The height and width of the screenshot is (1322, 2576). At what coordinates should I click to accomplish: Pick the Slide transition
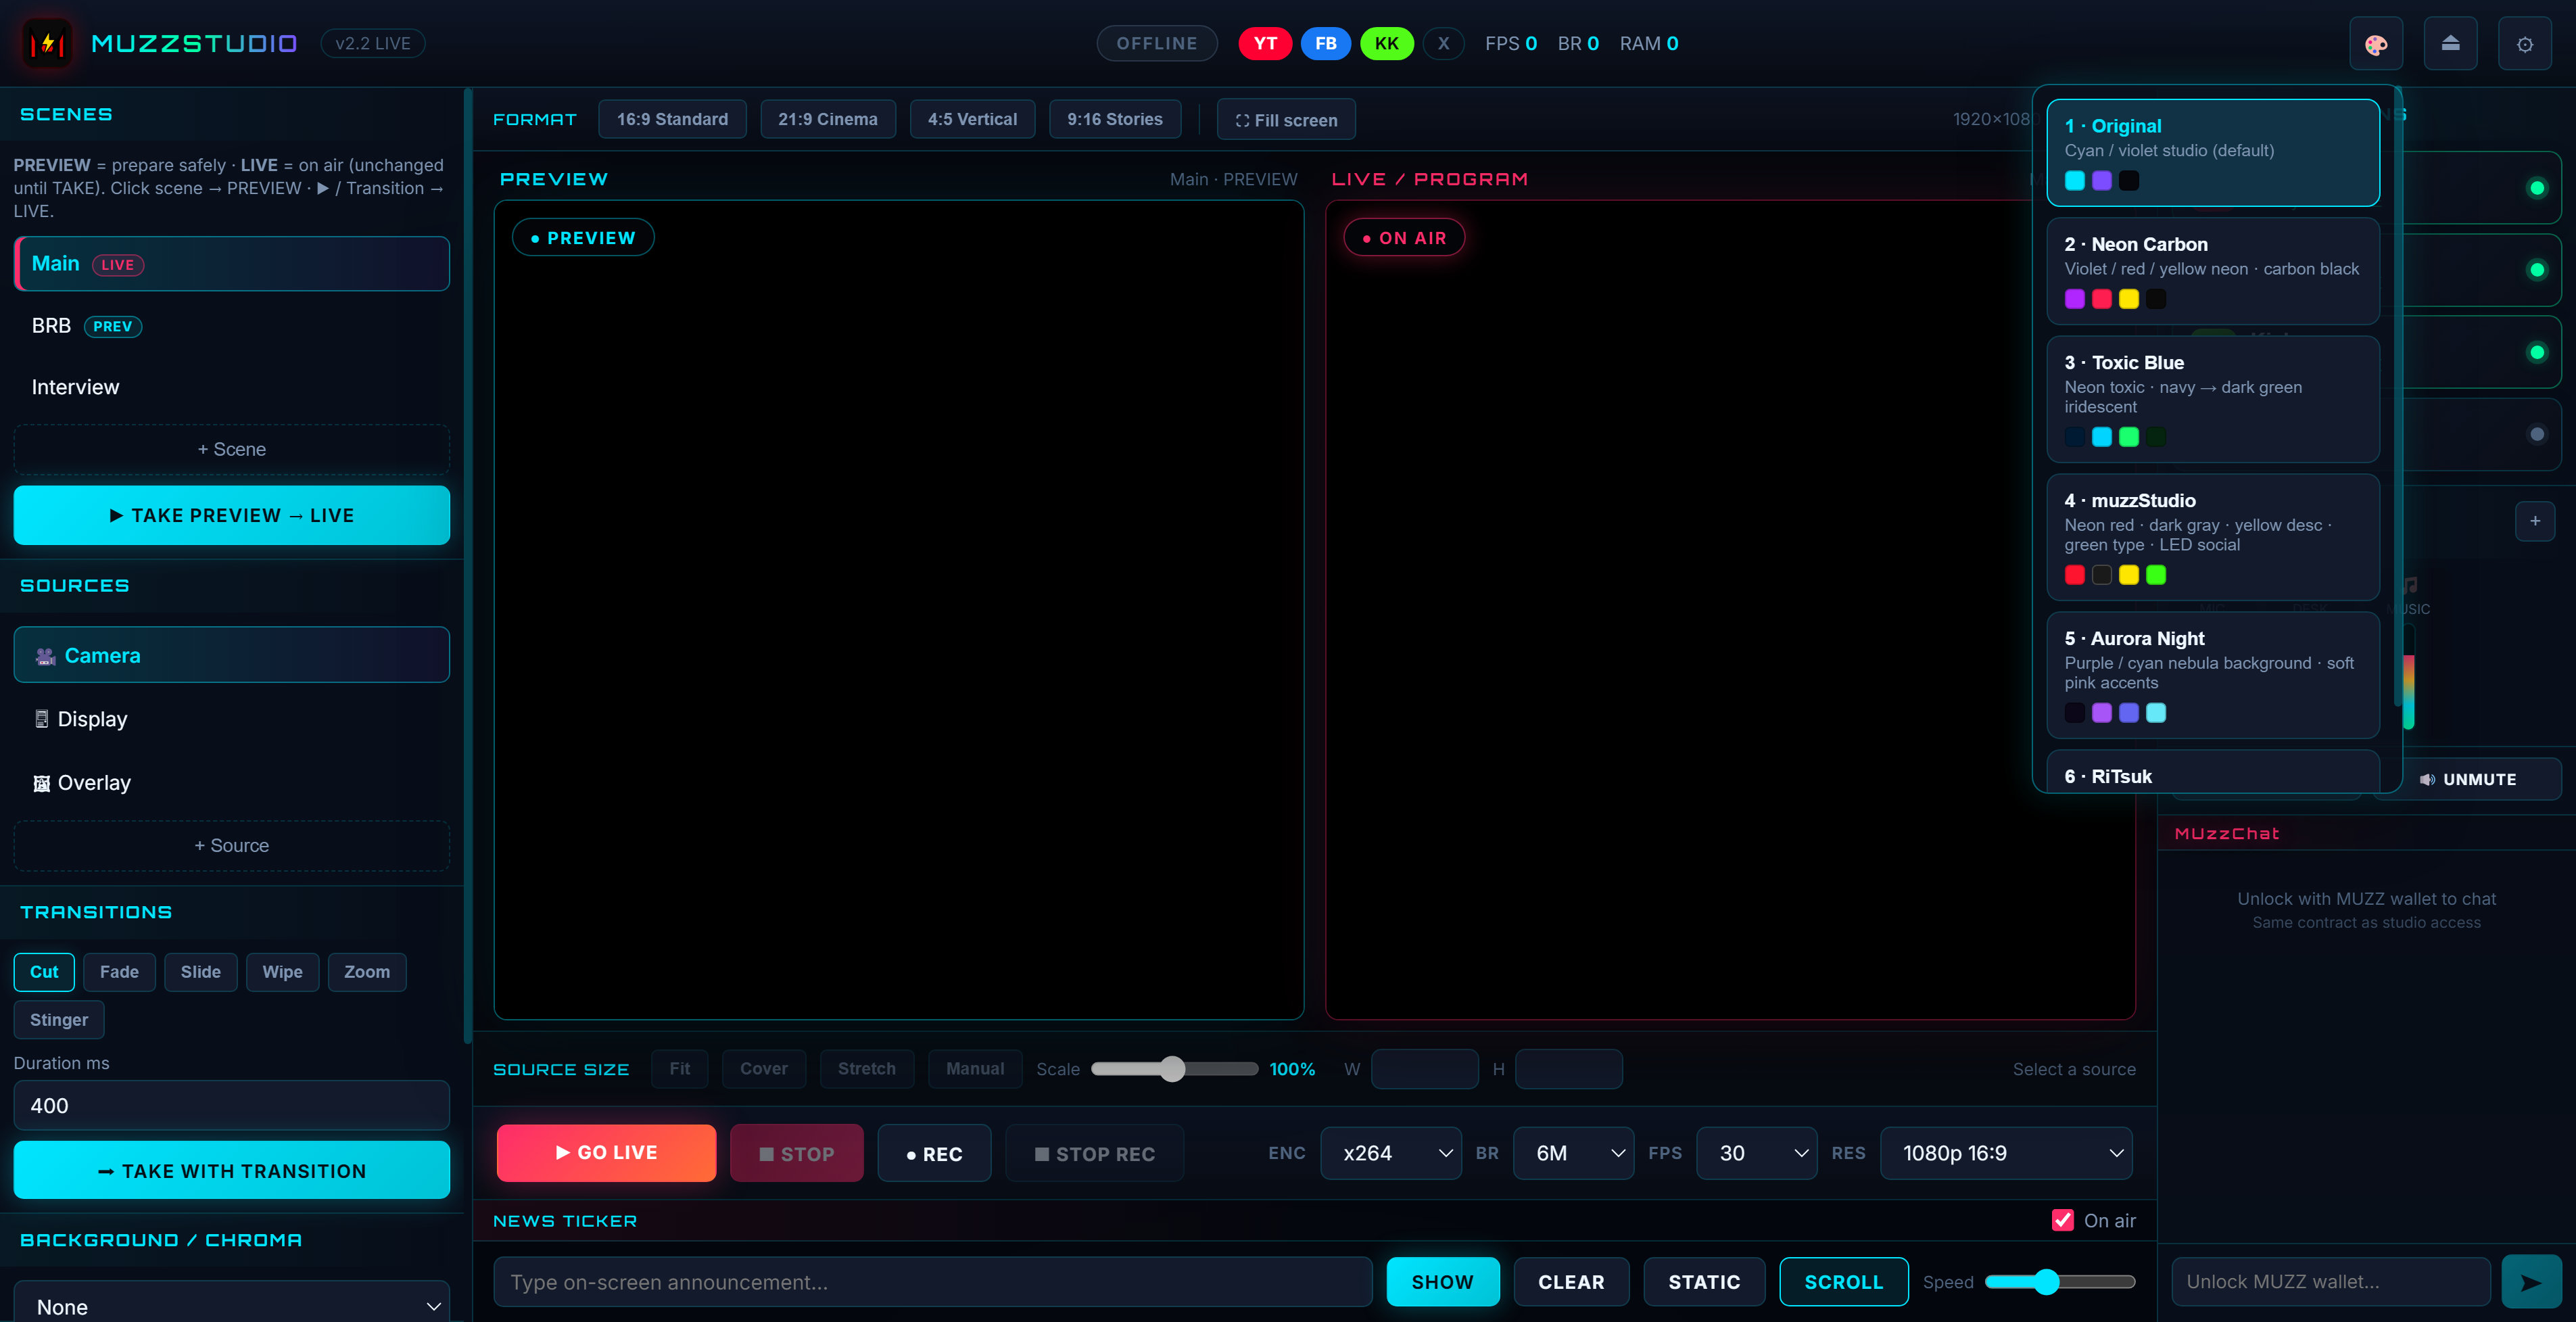click(x=200, y=972)
